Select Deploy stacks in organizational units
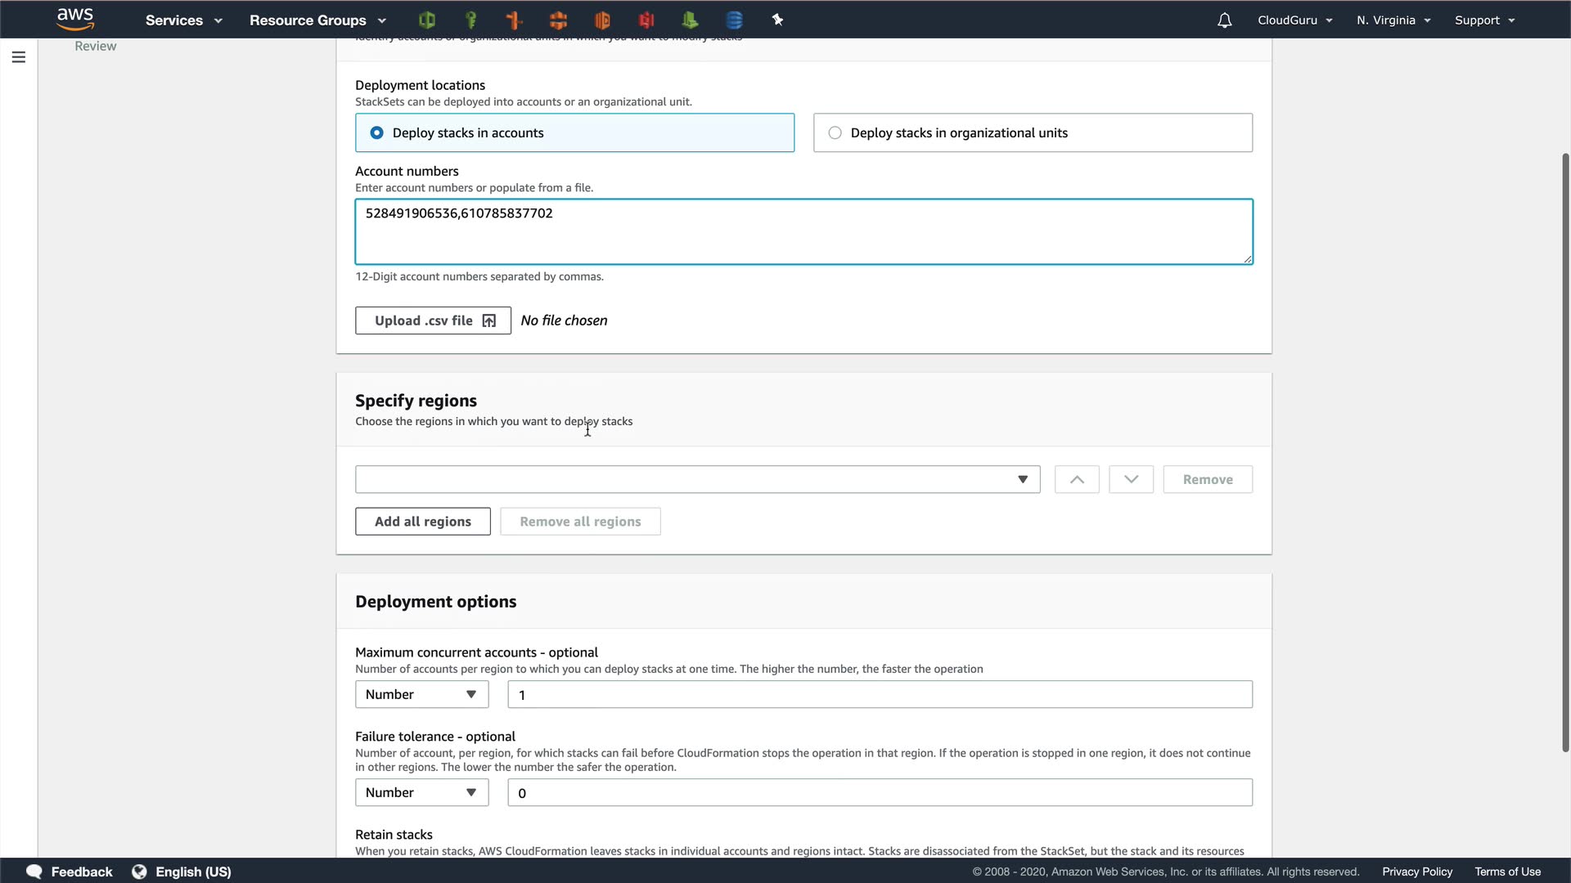Viewport: 1571px width, 883px height. tap(835, 132)
